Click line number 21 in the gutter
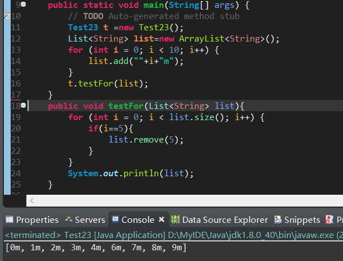 tap(16, 140)
